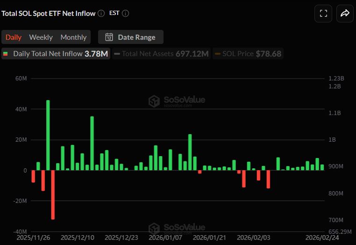Viewport: 356px width, 245px height.
Task: Click the Total SOL Spot ETF Net Inflow title
Action: pos(48,14)
